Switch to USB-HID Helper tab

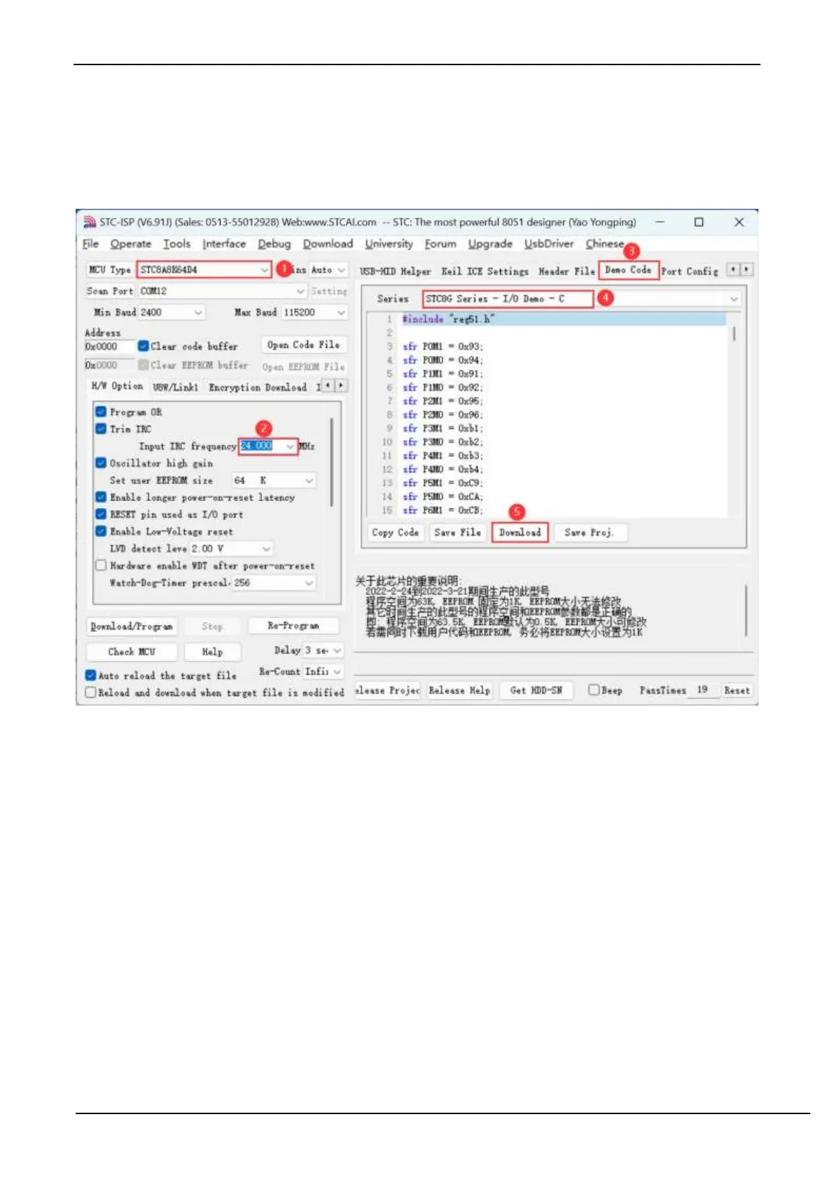(x=395, y=271)
